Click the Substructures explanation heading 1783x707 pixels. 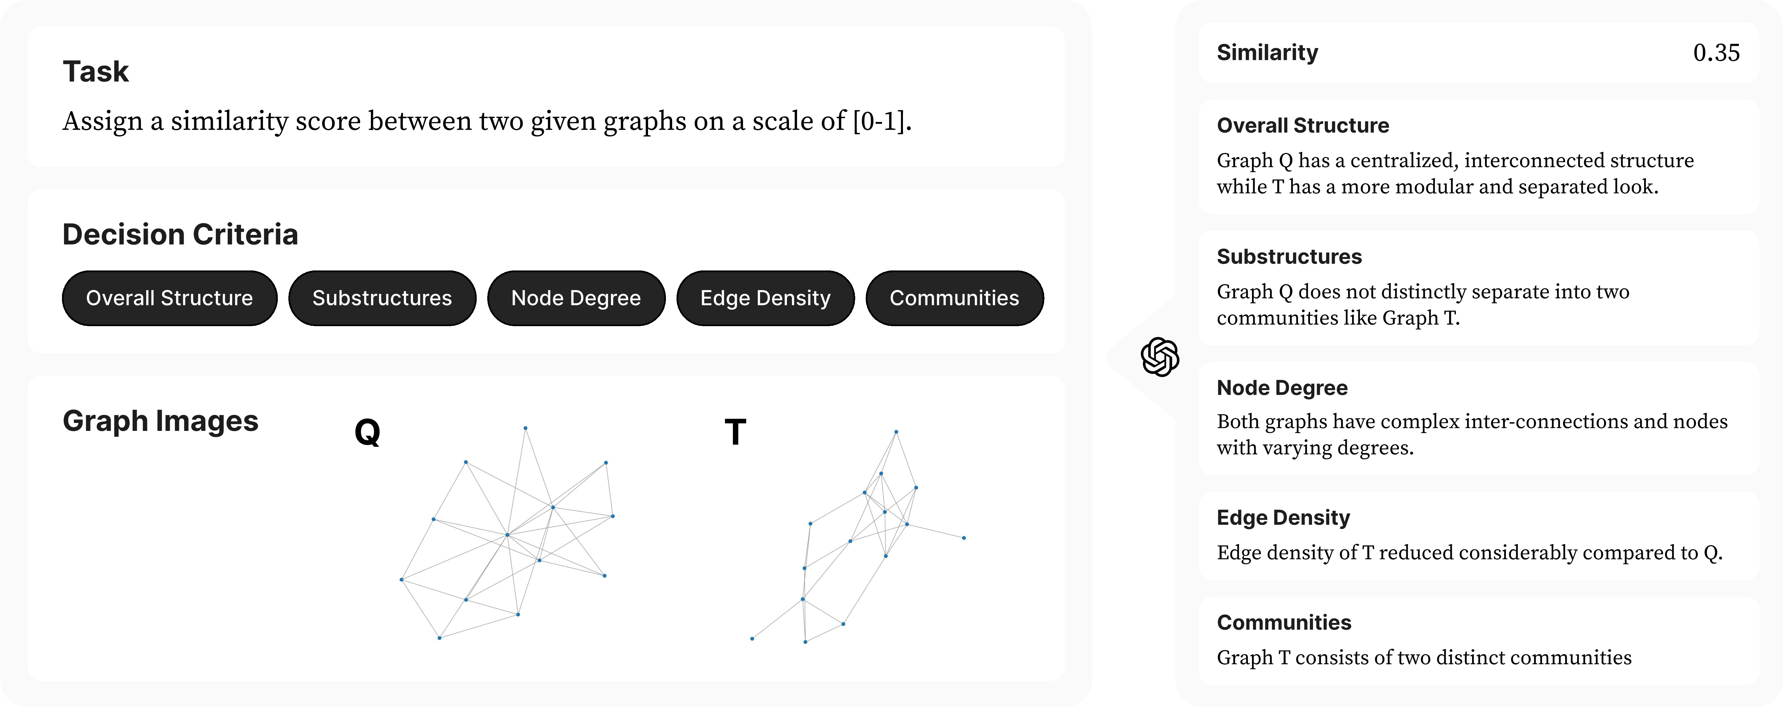point(1289,257)
